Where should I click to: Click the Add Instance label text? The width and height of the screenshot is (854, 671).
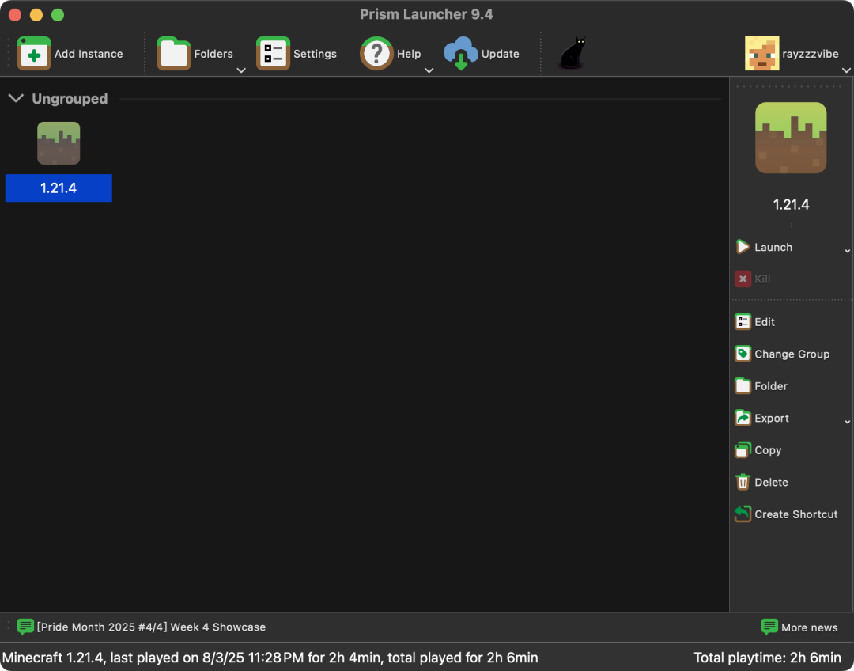click(x=89, y=54)
